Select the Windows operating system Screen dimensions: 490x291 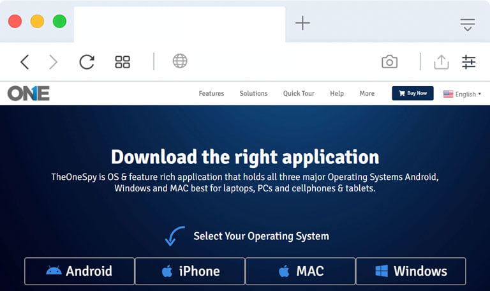click(x=411, y=271)
